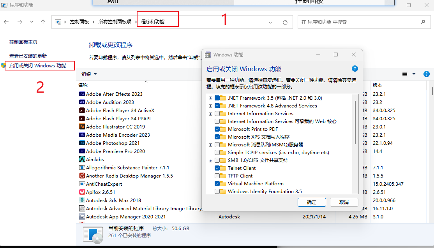Click the AntiCheatExpert program icon
This screenshot has width=434, height=248.
[82, 184]
